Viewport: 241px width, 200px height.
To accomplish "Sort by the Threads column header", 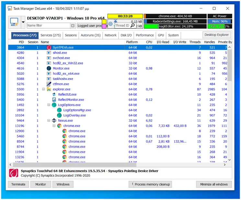I will (x=195, y=42).
